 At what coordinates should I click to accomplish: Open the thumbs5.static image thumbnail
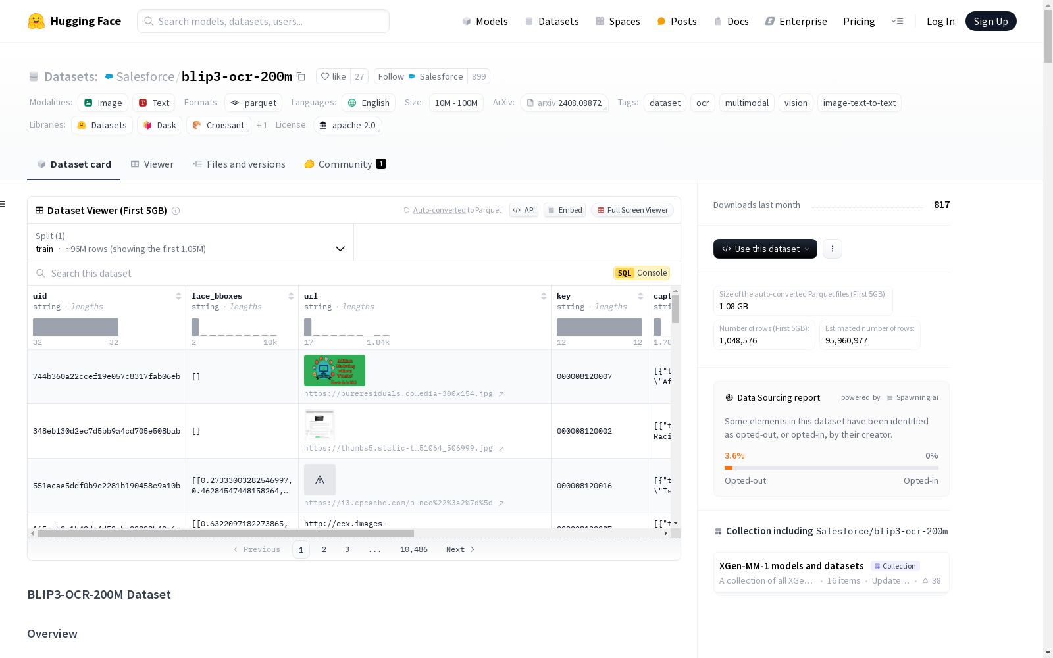(x=320, y=425)
